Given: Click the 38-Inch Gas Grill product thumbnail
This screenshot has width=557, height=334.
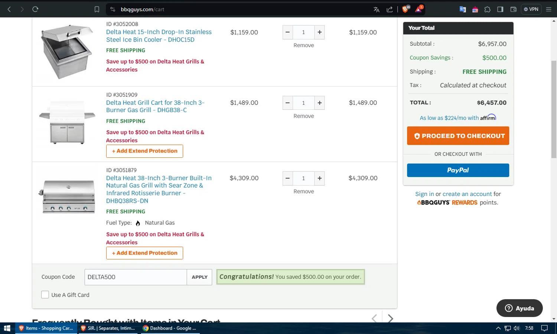Looking at the screenshot, I should (67, 196).
